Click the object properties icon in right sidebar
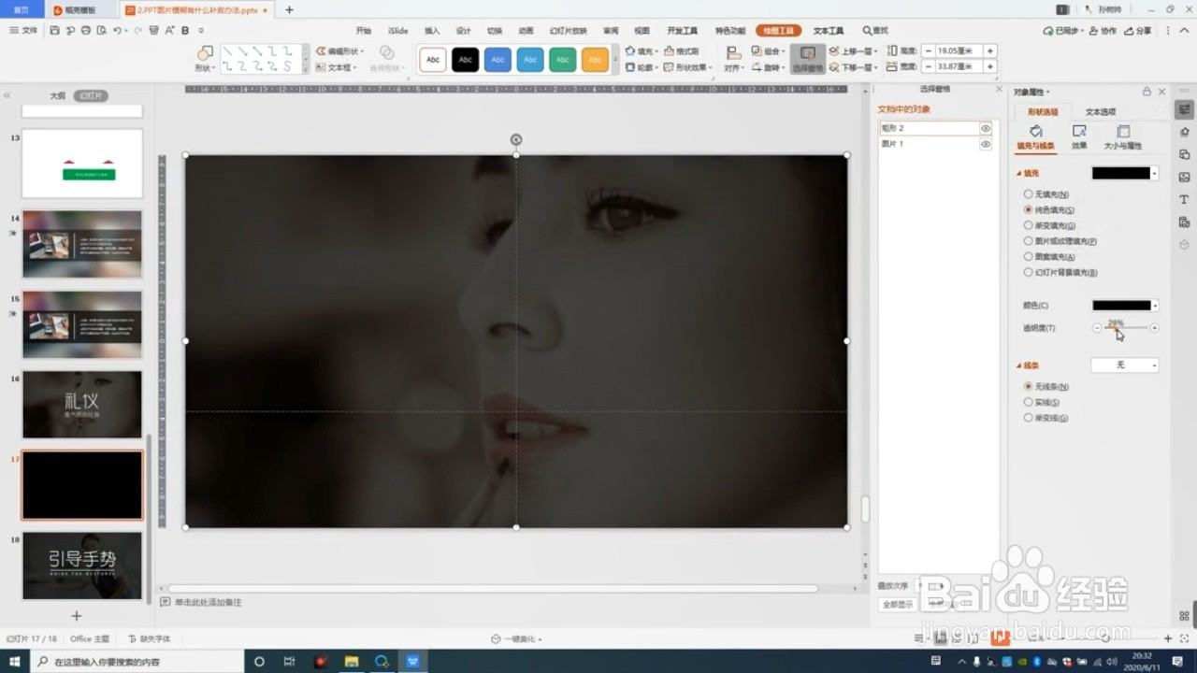The height and width of the screenshot is (673, 1197). tap(1185, 109)
